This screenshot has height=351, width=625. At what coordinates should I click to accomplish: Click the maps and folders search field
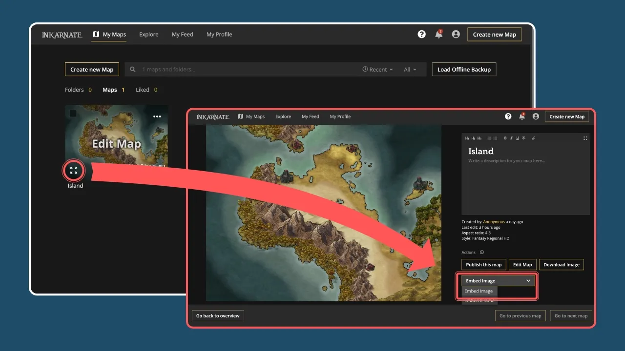[244, 70]
